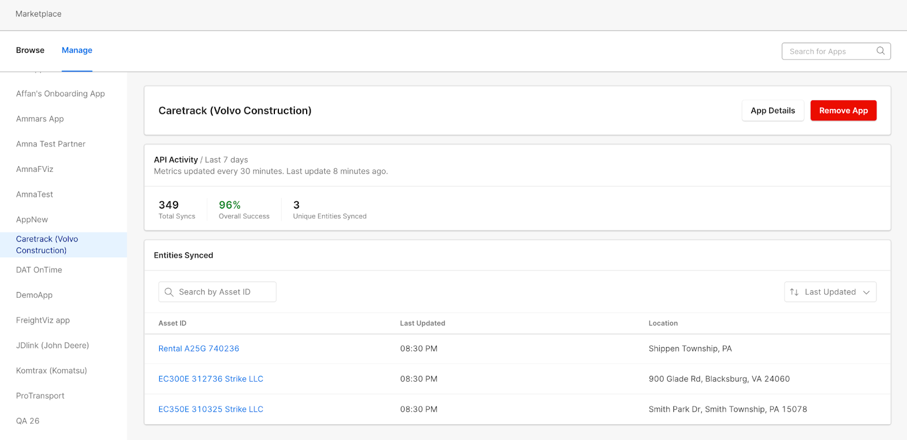Click the Amna Test Partner sidebar item

[x=51, y=144]
